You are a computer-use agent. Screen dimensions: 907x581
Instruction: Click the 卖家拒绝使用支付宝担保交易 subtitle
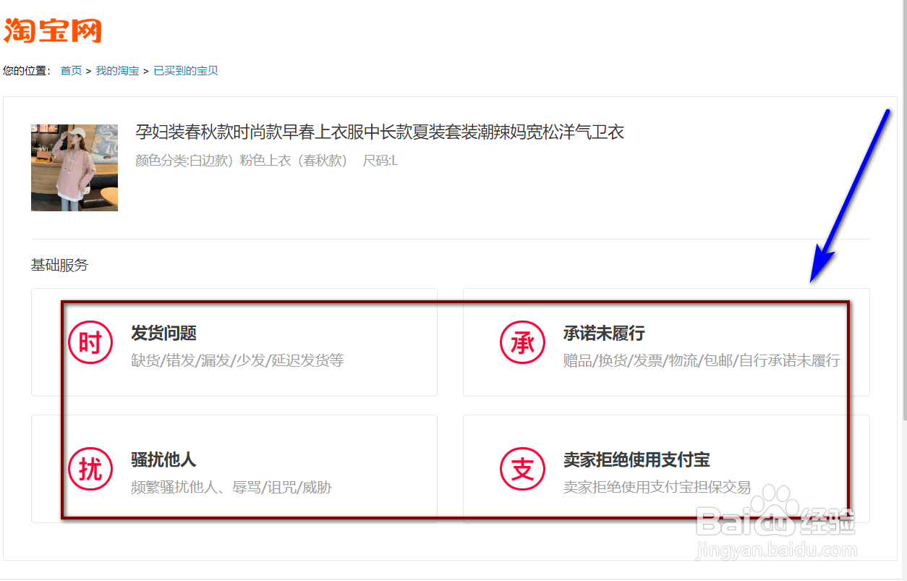tap(657, 487)
